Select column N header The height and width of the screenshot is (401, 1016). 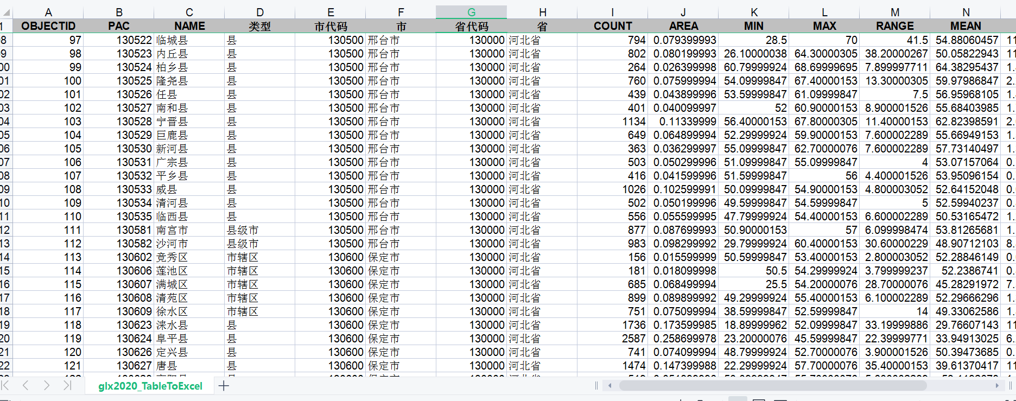point(966,12)
